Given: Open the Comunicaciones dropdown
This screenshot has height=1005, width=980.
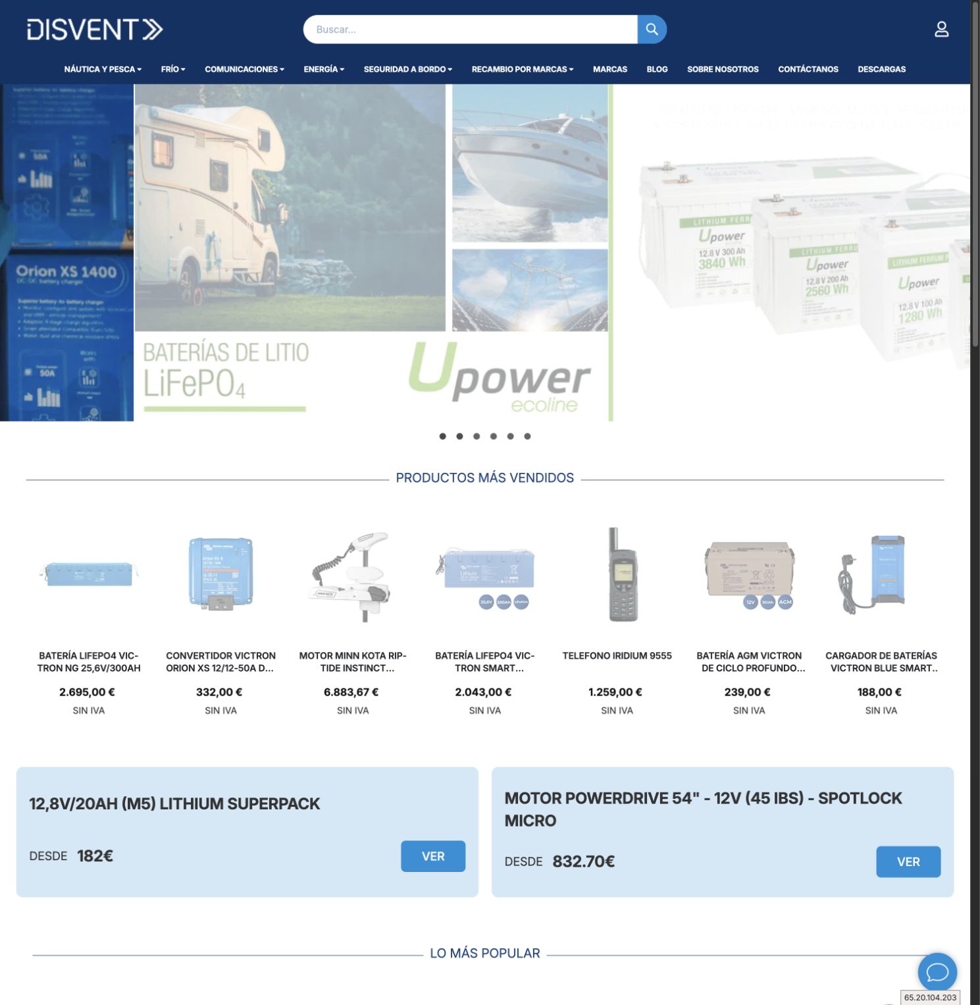Looking at the screenshot, I should click(244, 69).
